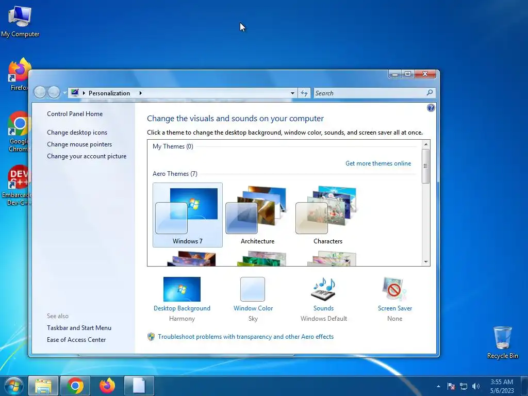Image resolution: width=528 pixels, height=396 pixels.
Task: Open Taskbar and Start Menu link
Action: (x=79, y=327)
